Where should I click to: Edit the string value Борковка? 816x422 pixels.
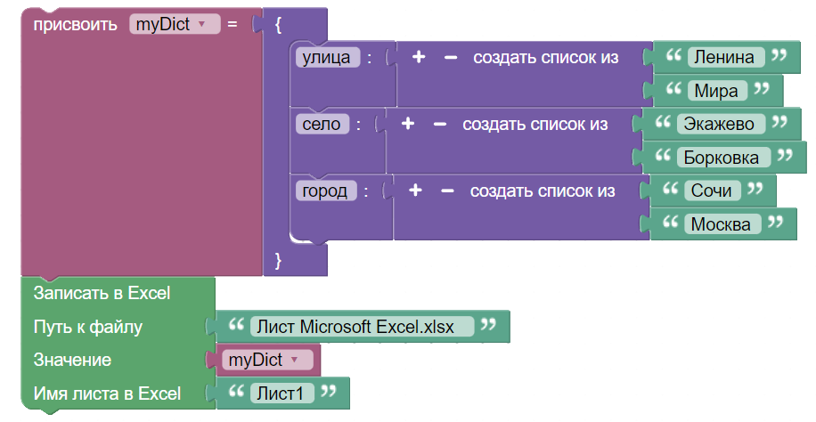click(x=723, y=158)
